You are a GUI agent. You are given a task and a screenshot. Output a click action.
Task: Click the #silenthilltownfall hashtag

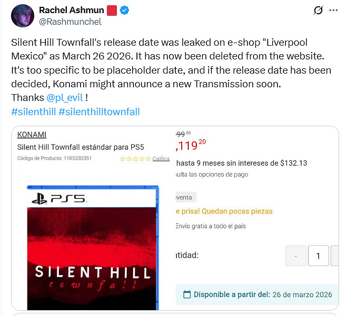click(x=99, y=111)
